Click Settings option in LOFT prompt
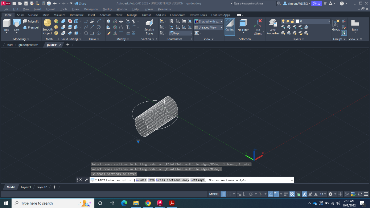The height and width of the screenshot is (208, 370). click(197, 180)
